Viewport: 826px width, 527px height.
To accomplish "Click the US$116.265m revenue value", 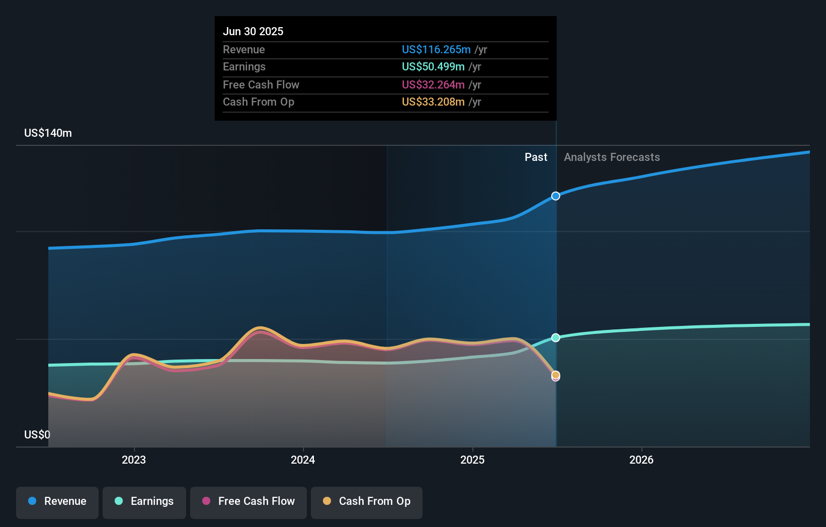I will 436,49.
